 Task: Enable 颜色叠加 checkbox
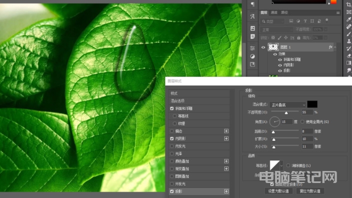point(172,161)
